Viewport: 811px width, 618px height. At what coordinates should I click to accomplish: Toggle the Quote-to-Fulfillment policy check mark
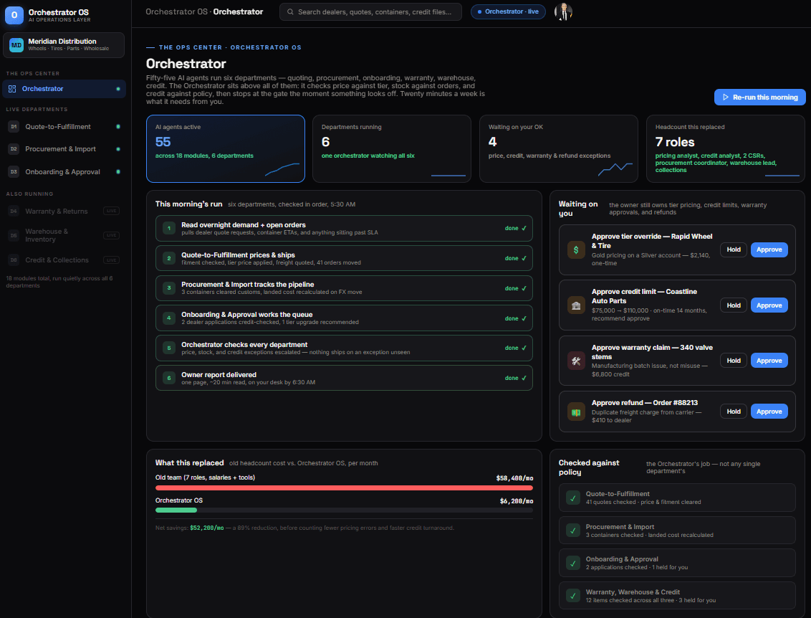(x=572, y=498)
